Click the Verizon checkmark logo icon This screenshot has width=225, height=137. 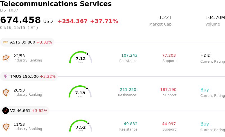6,111
